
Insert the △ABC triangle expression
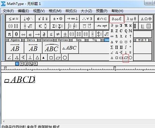(x=70, y=48)
